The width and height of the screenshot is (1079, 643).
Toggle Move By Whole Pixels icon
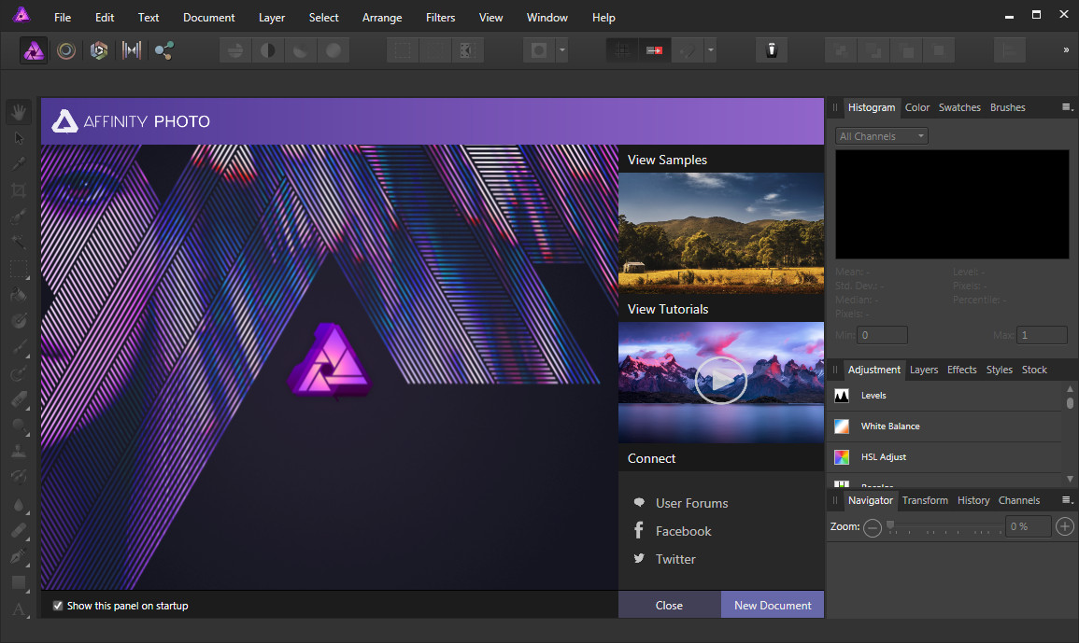coord(655,50)
